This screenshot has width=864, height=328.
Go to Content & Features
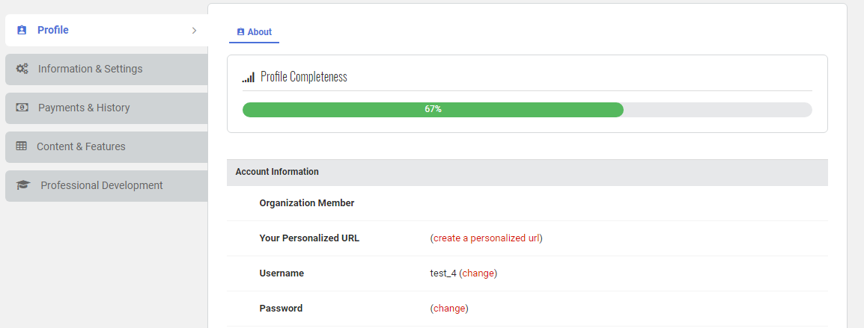pyautogui.click(x=81, y=146)
